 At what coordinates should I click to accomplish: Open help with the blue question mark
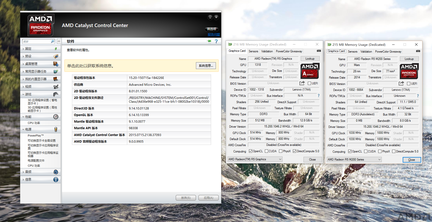click(216, 41)
